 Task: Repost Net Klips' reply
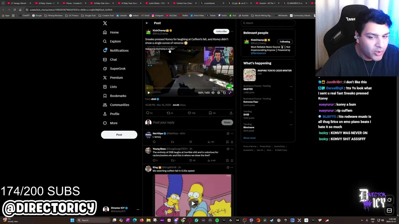click(x=172, y=142)
